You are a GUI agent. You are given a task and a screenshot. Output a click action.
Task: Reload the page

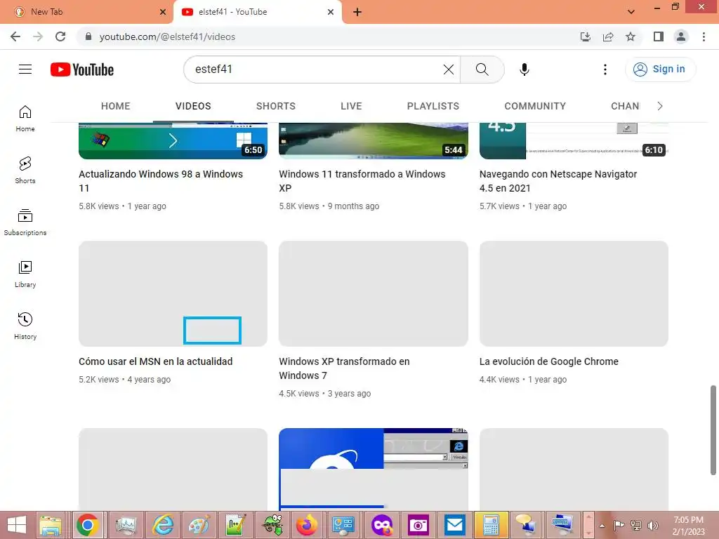(x=60, y=36)
